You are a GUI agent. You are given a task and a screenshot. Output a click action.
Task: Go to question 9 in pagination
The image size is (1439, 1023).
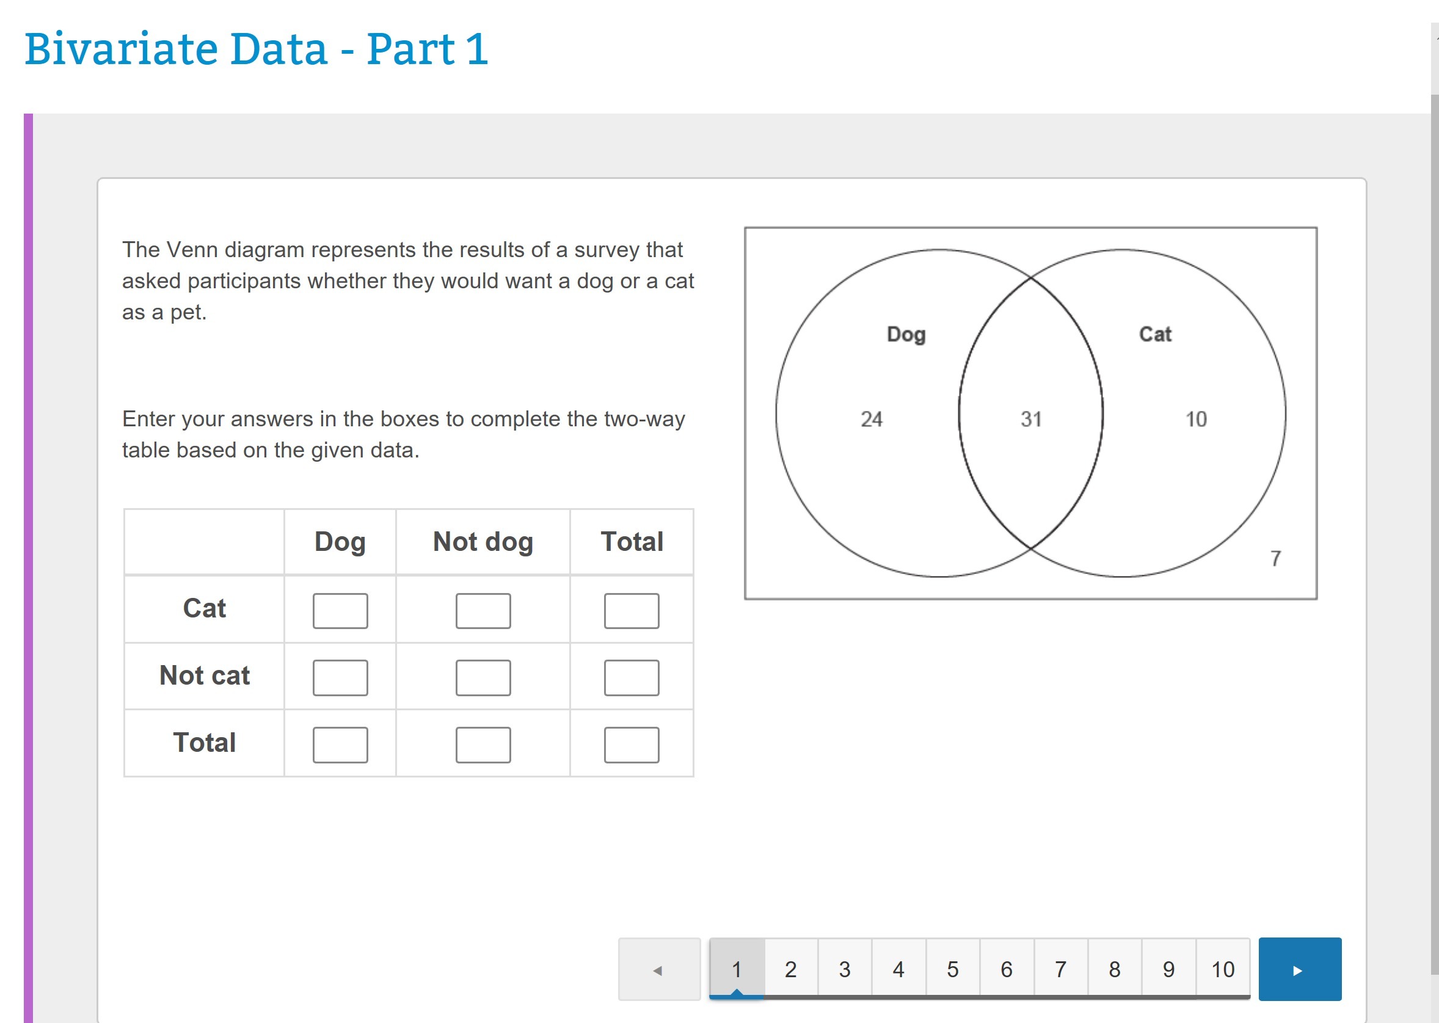tap(1168, 969)
